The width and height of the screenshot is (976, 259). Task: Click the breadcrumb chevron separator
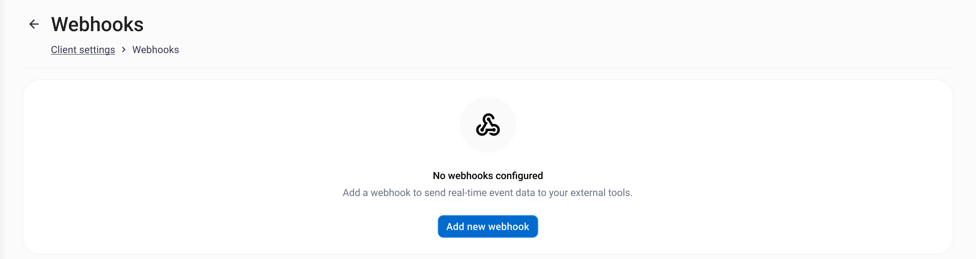[123, 50]
